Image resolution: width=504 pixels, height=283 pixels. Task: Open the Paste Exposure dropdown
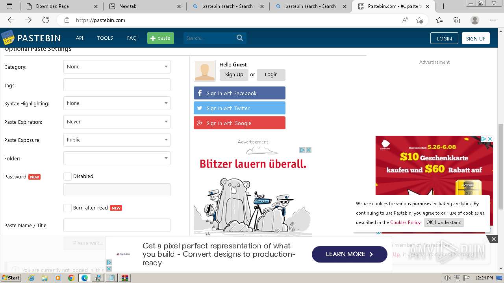pyautogui.click(x=117, y=140)
